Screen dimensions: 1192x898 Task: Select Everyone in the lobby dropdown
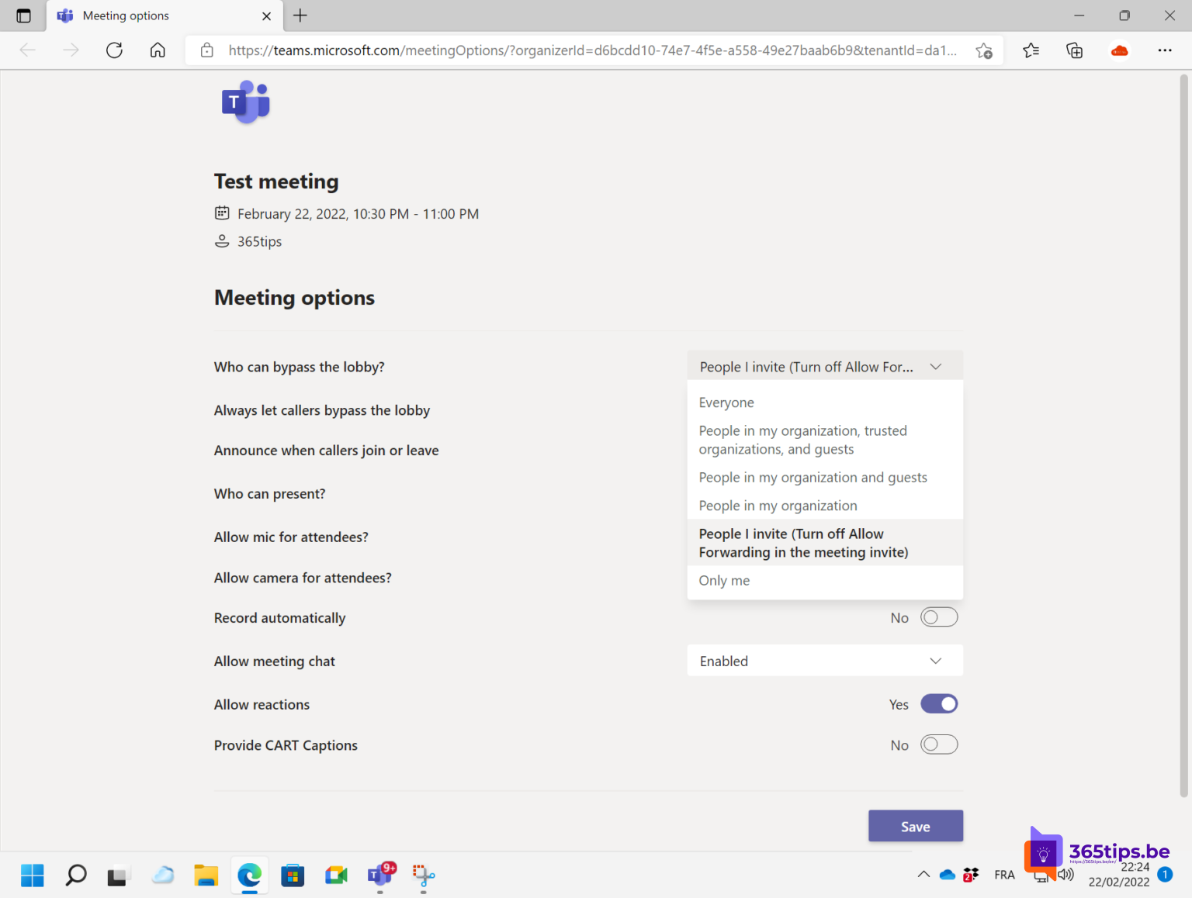(x=726, y=402)
